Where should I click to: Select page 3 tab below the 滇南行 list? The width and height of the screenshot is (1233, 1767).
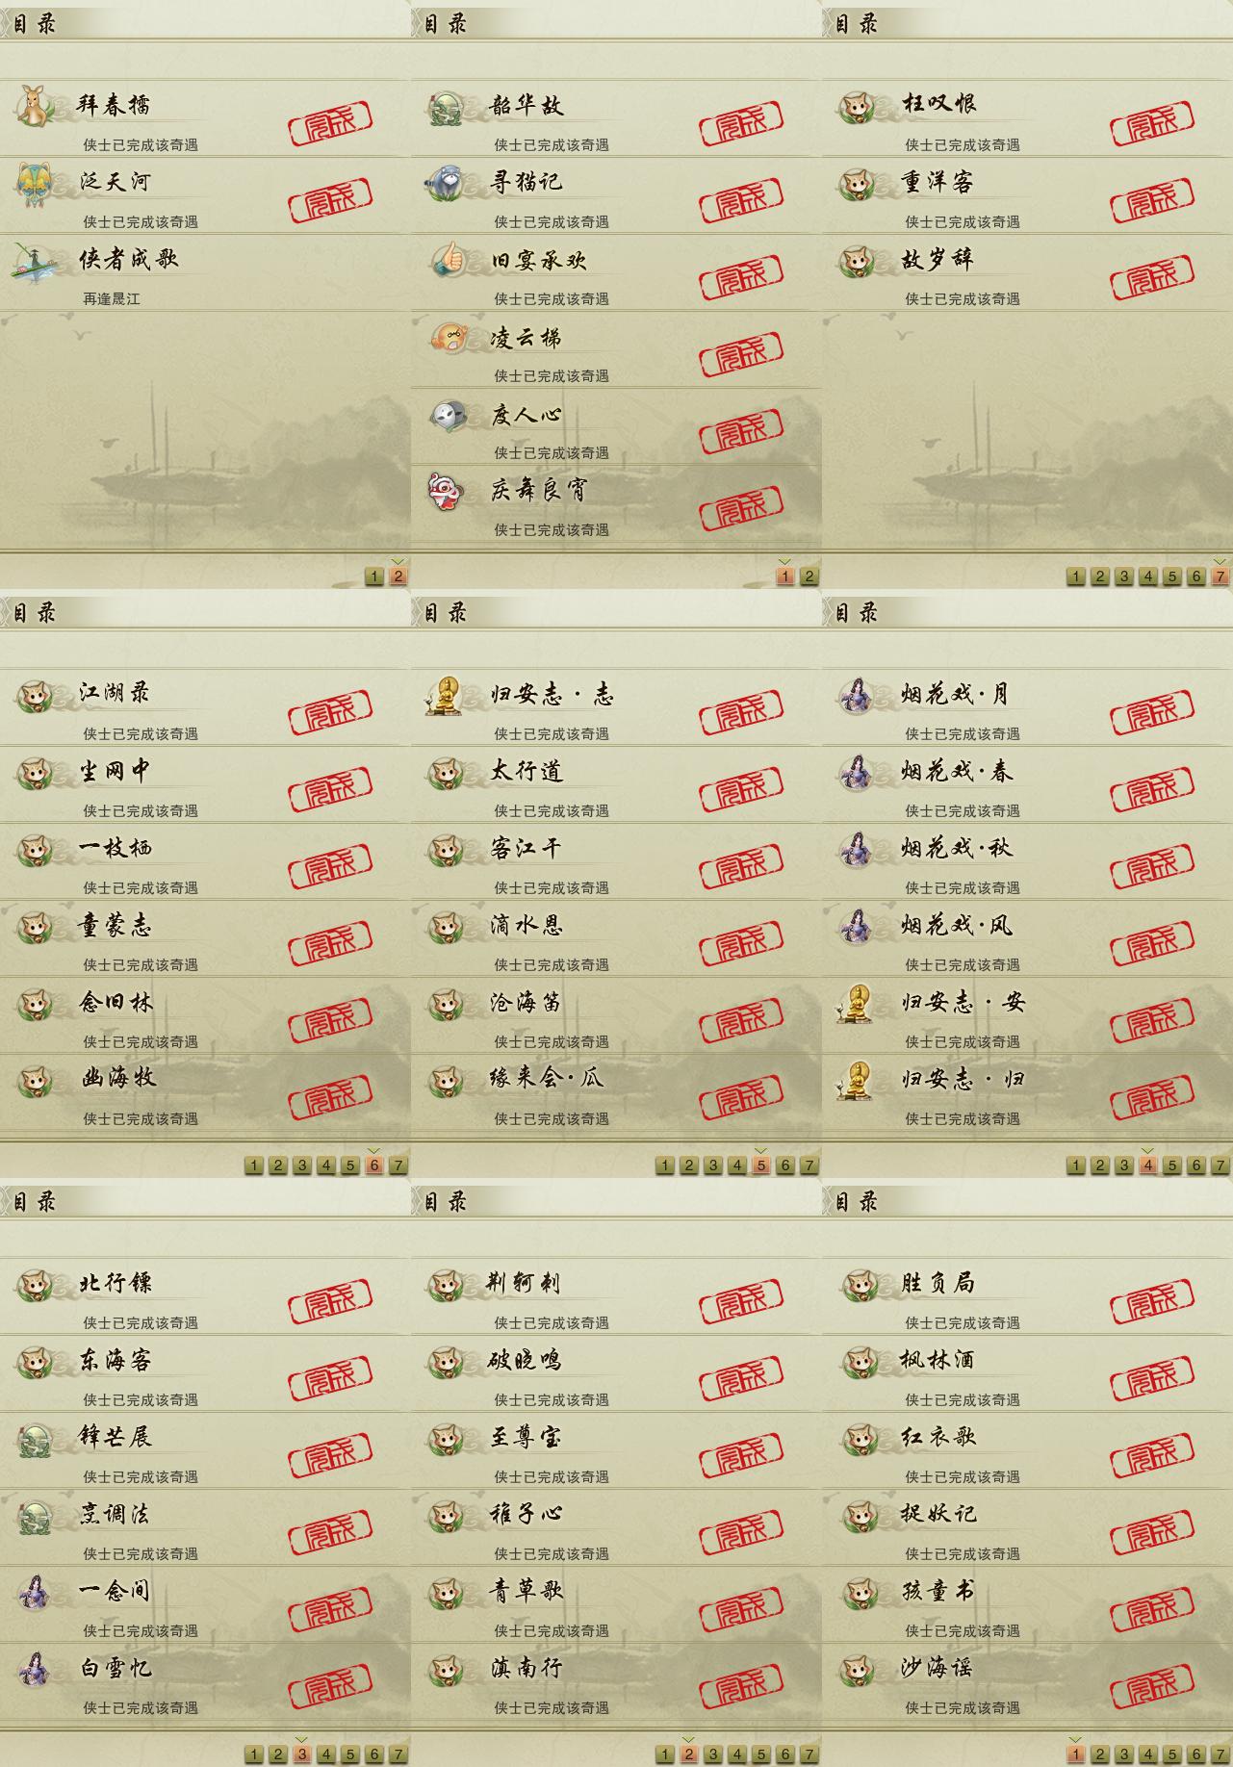[713, 1754]
